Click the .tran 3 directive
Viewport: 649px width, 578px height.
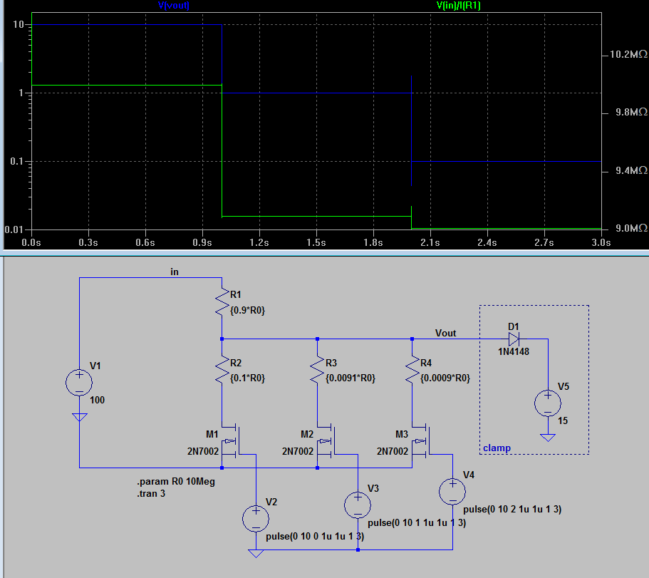click(x=151, y=493)
